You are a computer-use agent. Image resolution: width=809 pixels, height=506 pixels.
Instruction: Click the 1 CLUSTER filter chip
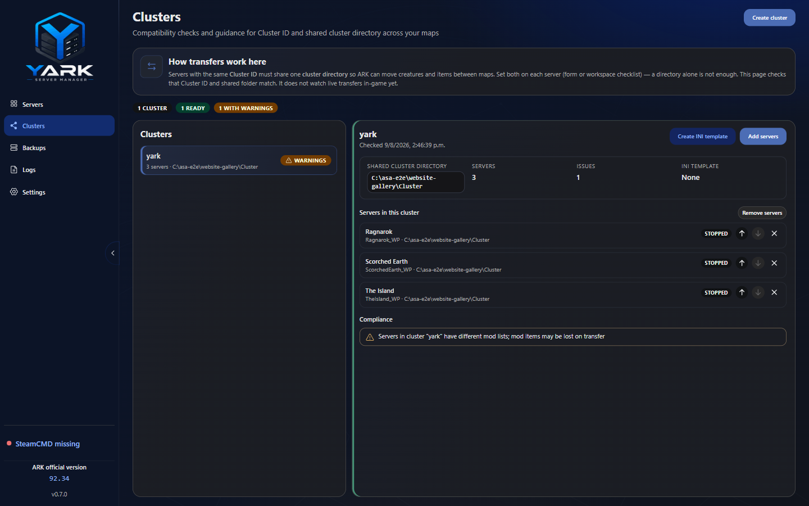click(x=152, y=108)
